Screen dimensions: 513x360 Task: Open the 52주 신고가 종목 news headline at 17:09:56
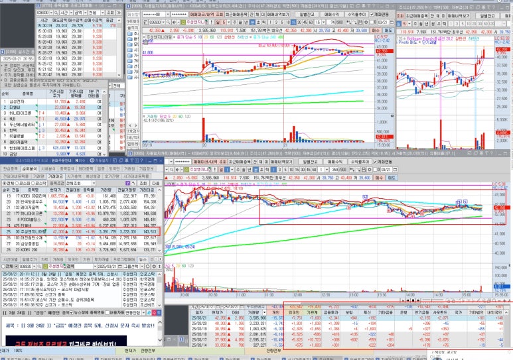coord(50,294)
